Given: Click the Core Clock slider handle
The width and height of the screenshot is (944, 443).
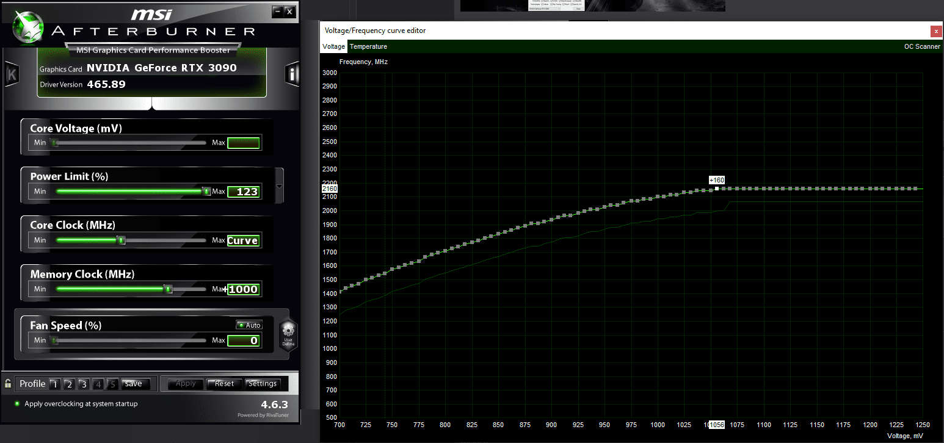Looking at the screenshot, I should click(x=122, y=240).
